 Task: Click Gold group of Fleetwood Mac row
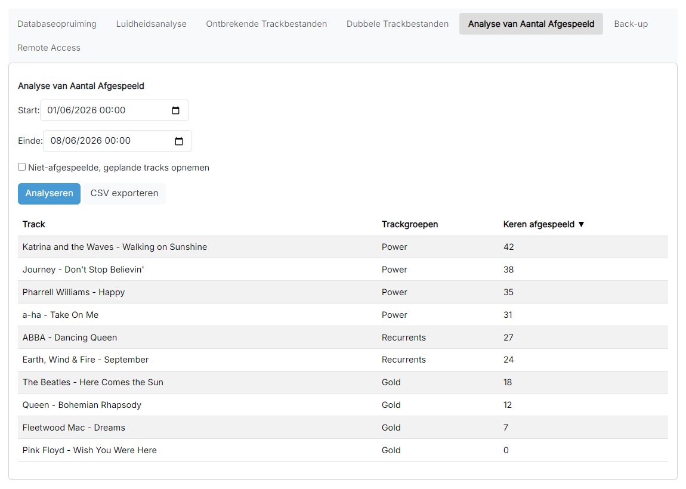[391, 428]
